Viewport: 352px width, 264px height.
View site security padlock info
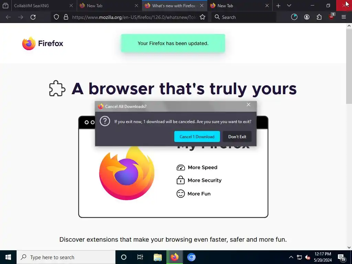click(66, 17)
